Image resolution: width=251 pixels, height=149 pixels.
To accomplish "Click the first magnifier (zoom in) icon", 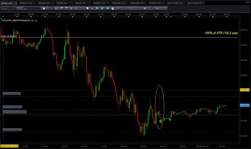I will (62, 8).
